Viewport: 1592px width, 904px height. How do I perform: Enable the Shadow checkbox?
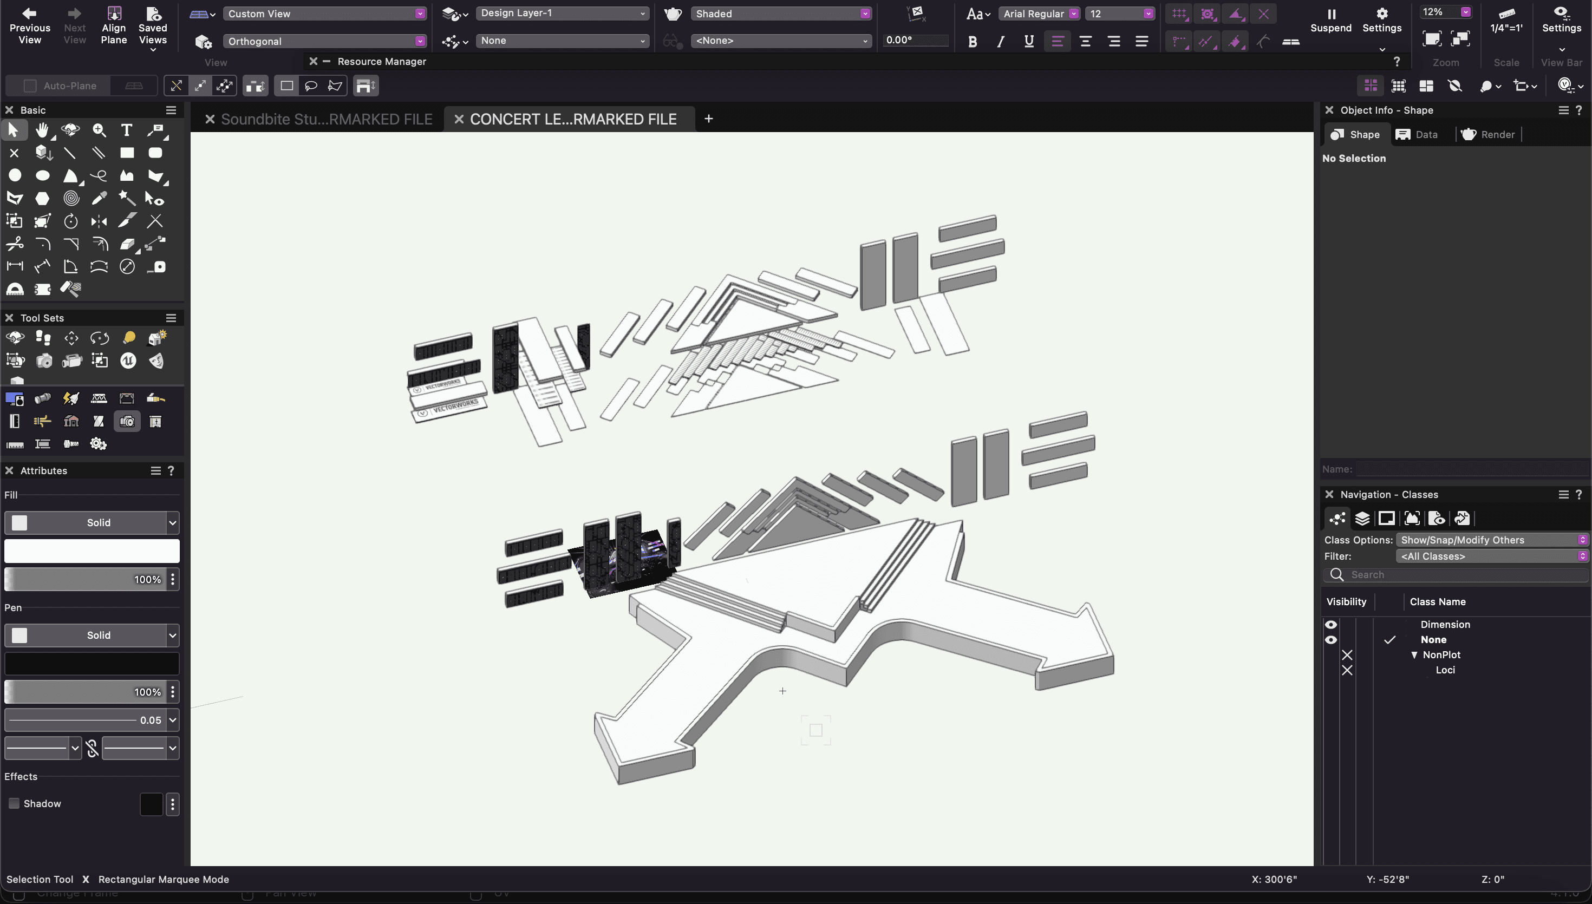click(14, 803)
